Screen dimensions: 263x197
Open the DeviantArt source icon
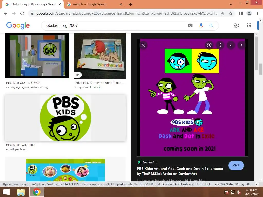point(139,162)
